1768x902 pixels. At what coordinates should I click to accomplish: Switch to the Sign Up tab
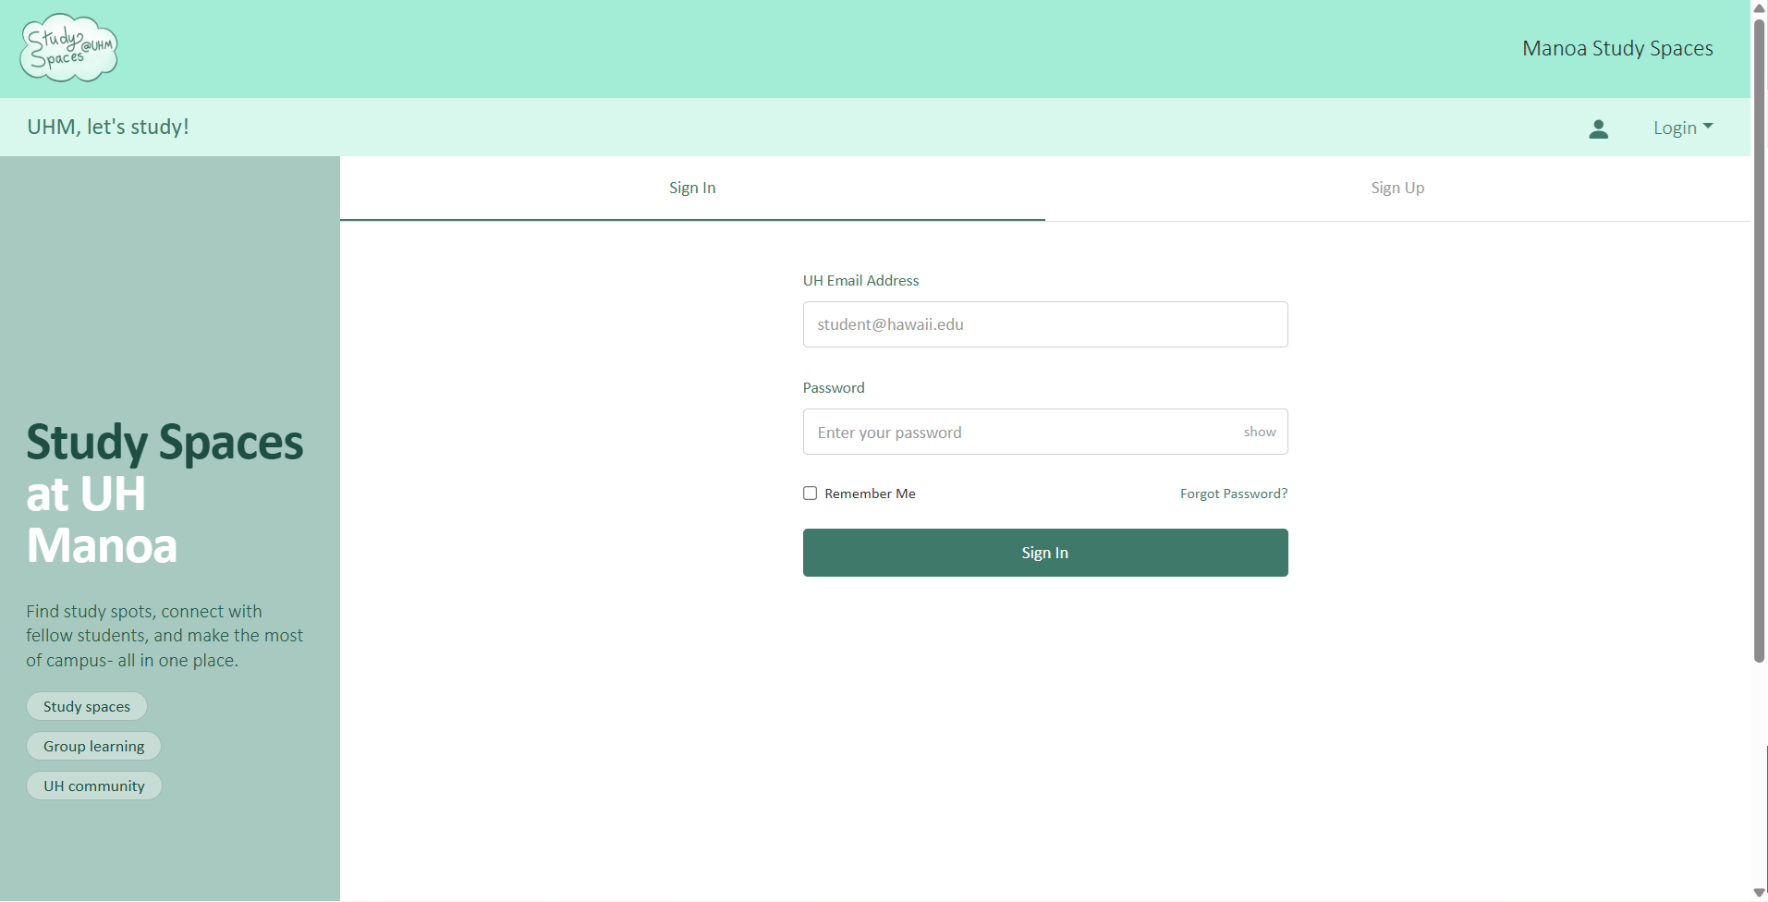tap(1396, 188)
